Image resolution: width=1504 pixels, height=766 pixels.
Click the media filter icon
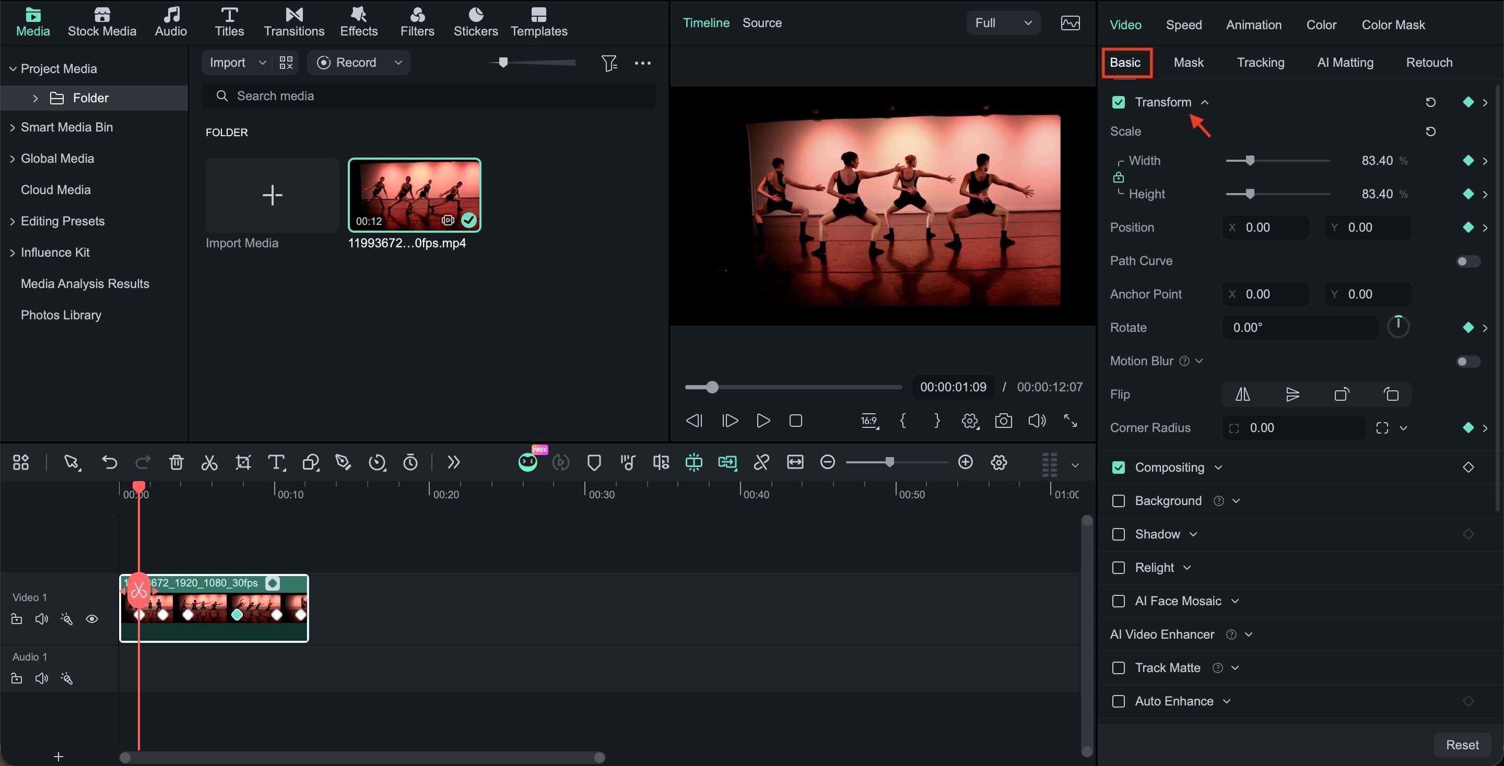[609, 63]
